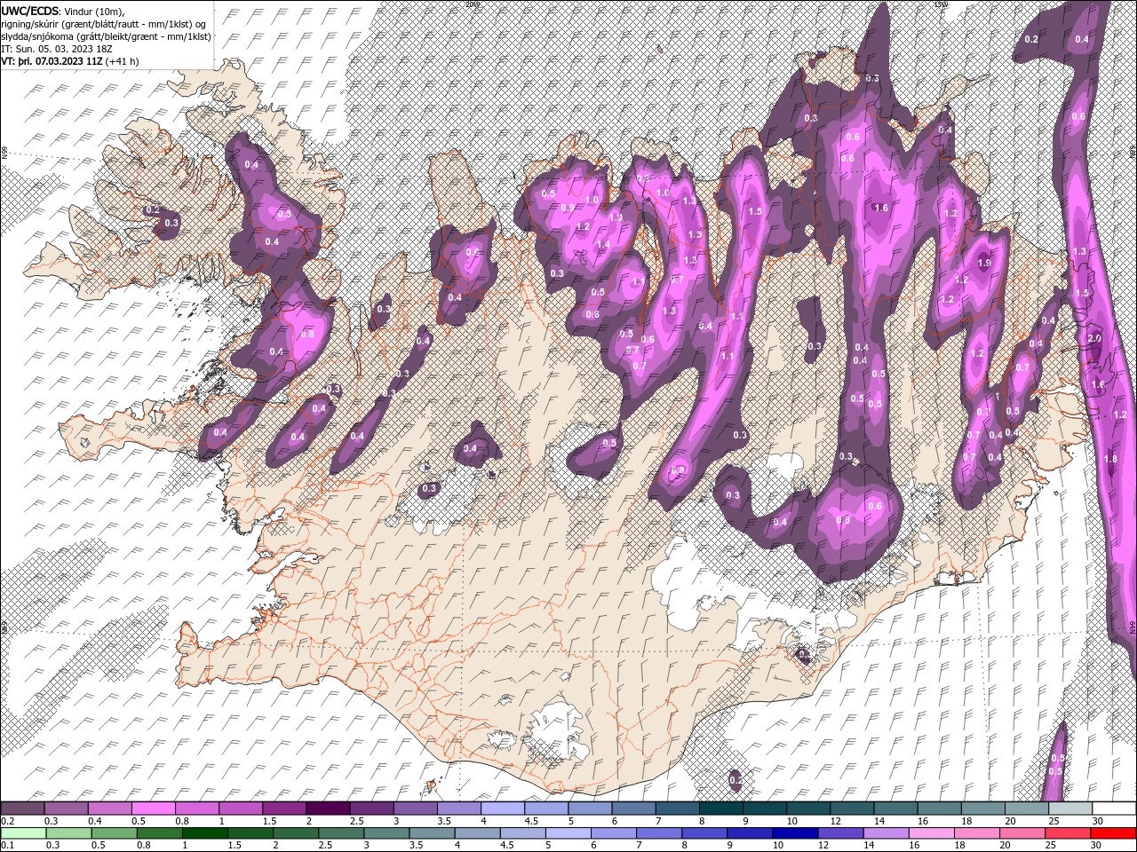This screenshot has width=1137, height=852.
Task: Select the 8 dark teal snow-scale swatch
Action: pos(720,808)
